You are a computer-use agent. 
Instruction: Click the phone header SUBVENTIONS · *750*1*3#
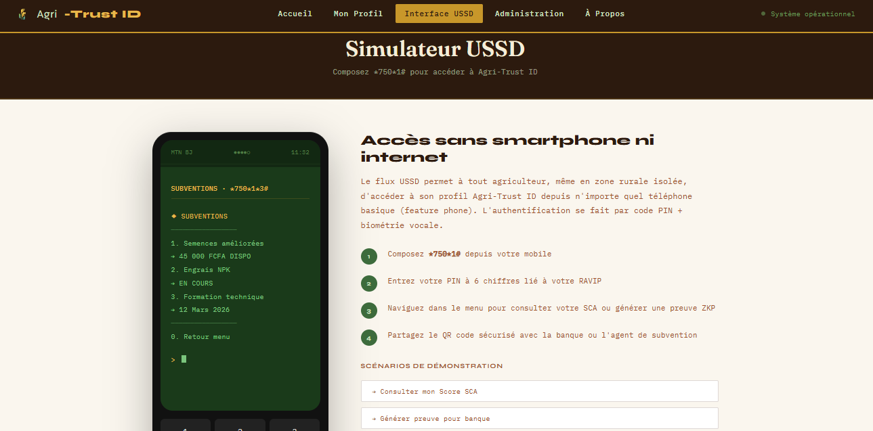coord(220,188)
